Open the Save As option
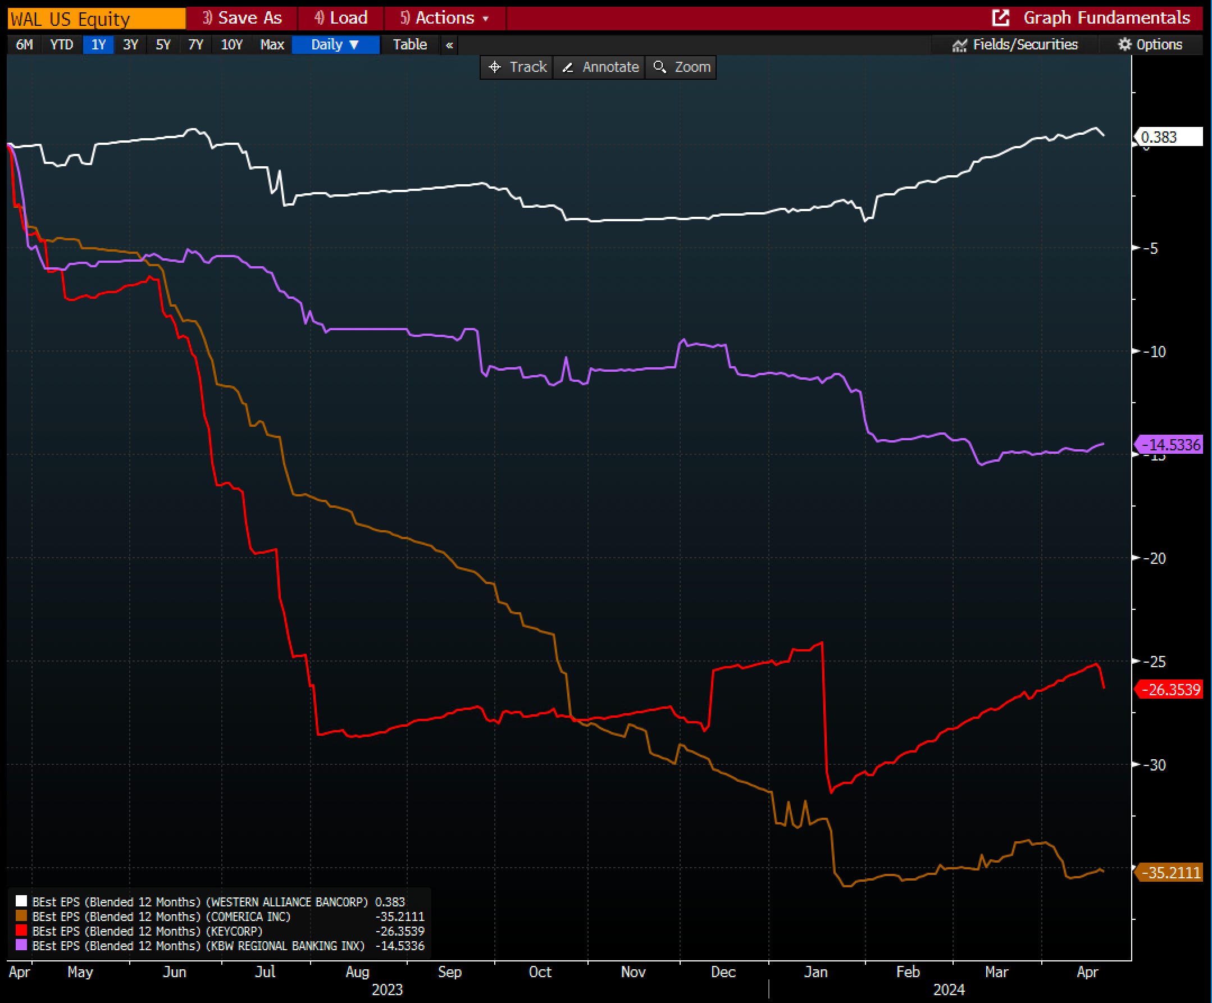The width and height of the screenshot is (1212, 1003). click(x=242, y=18)
